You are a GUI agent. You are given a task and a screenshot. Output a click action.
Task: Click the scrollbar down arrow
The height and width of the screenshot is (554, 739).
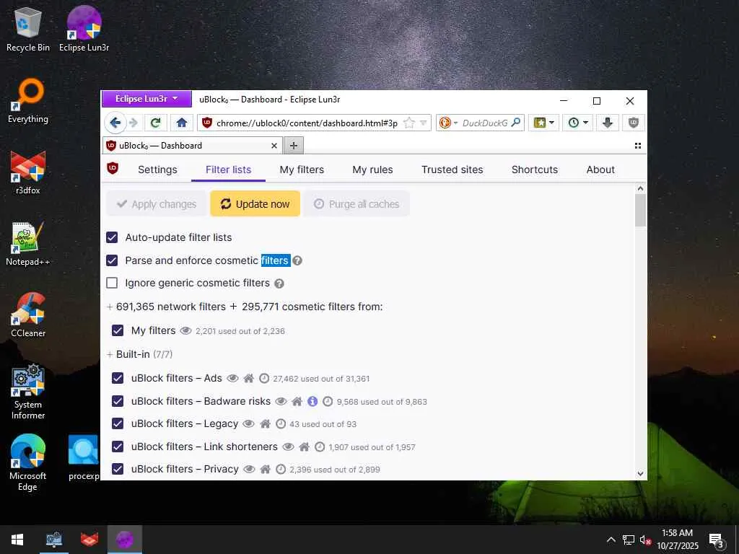[640, 474]
